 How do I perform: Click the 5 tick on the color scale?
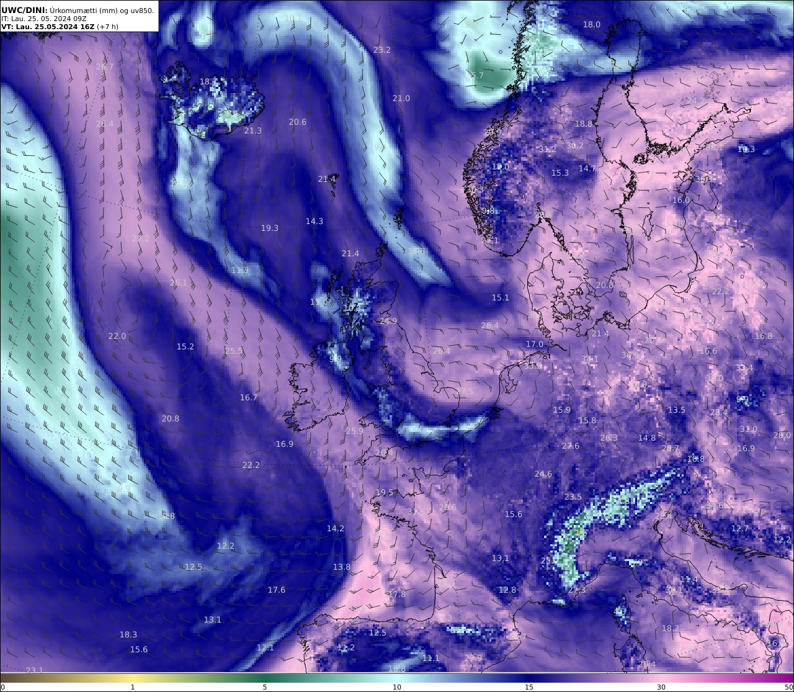pyautogui.click(x=265, y=686)
